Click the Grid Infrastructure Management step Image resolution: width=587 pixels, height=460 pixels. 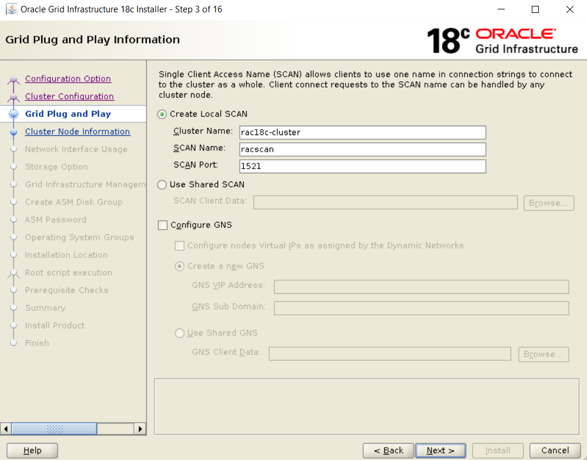tap(85, 184)
